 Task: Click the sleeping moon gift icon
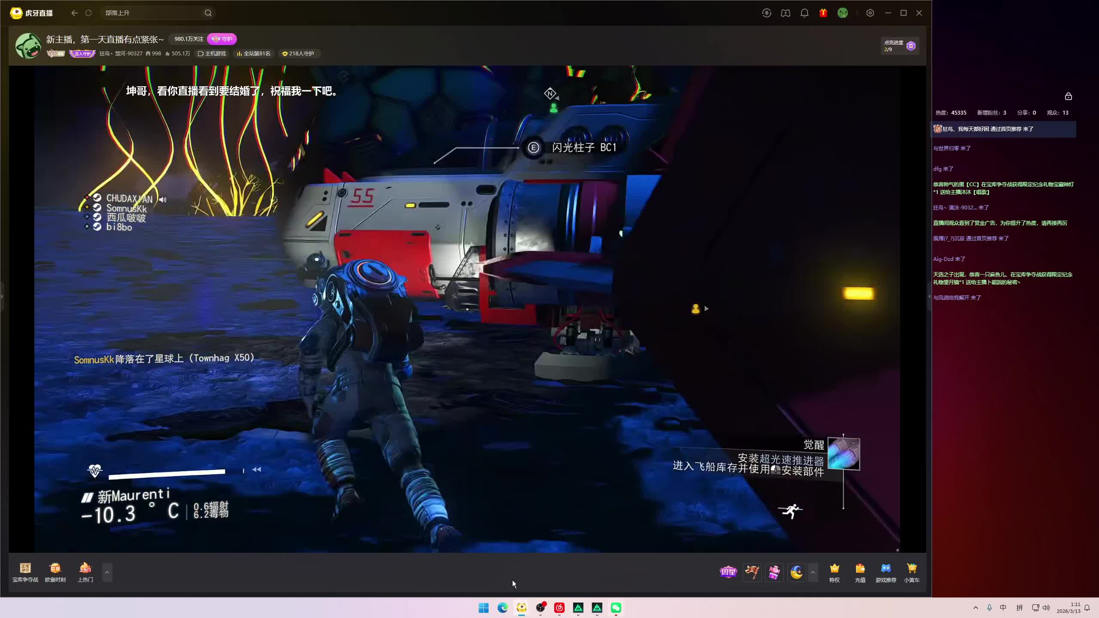(797, 572)
